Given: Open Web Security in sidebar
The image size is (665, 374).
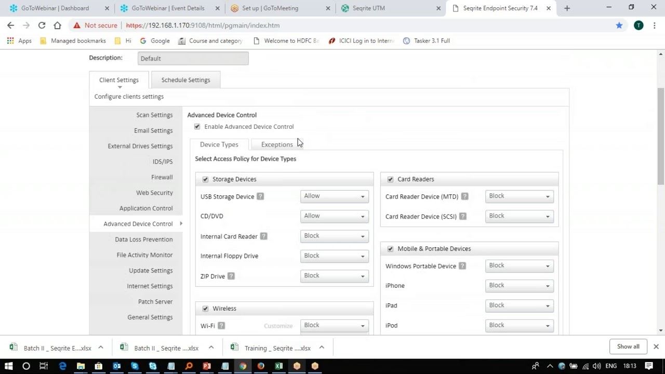Looking at the screenshot, I should (154, 193).
